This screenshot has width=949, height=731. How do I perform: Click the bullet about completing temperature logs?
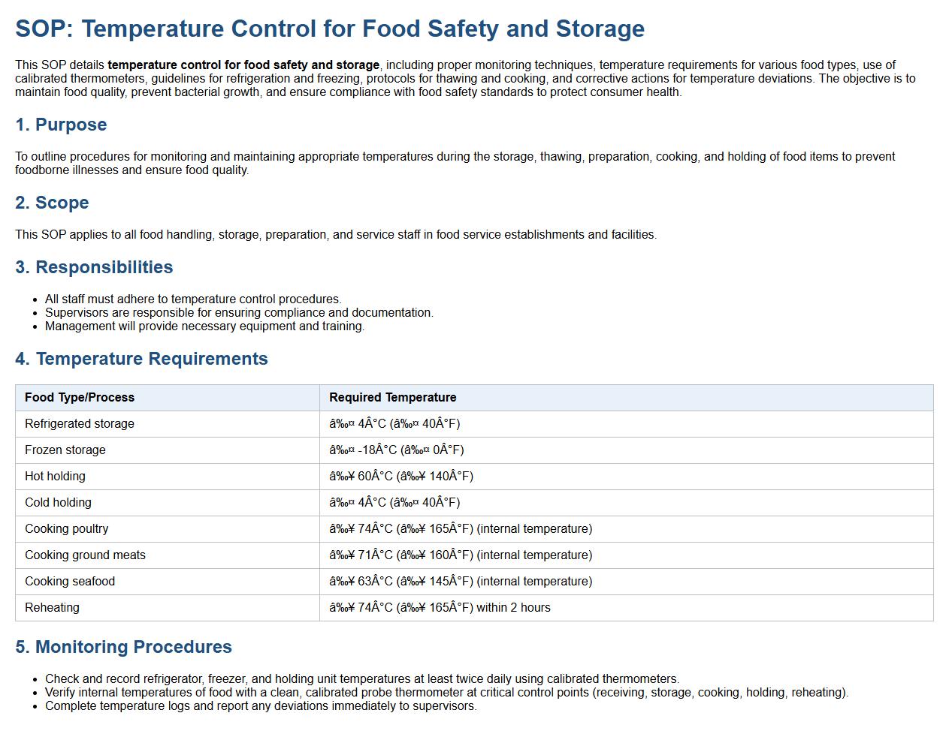261,706
